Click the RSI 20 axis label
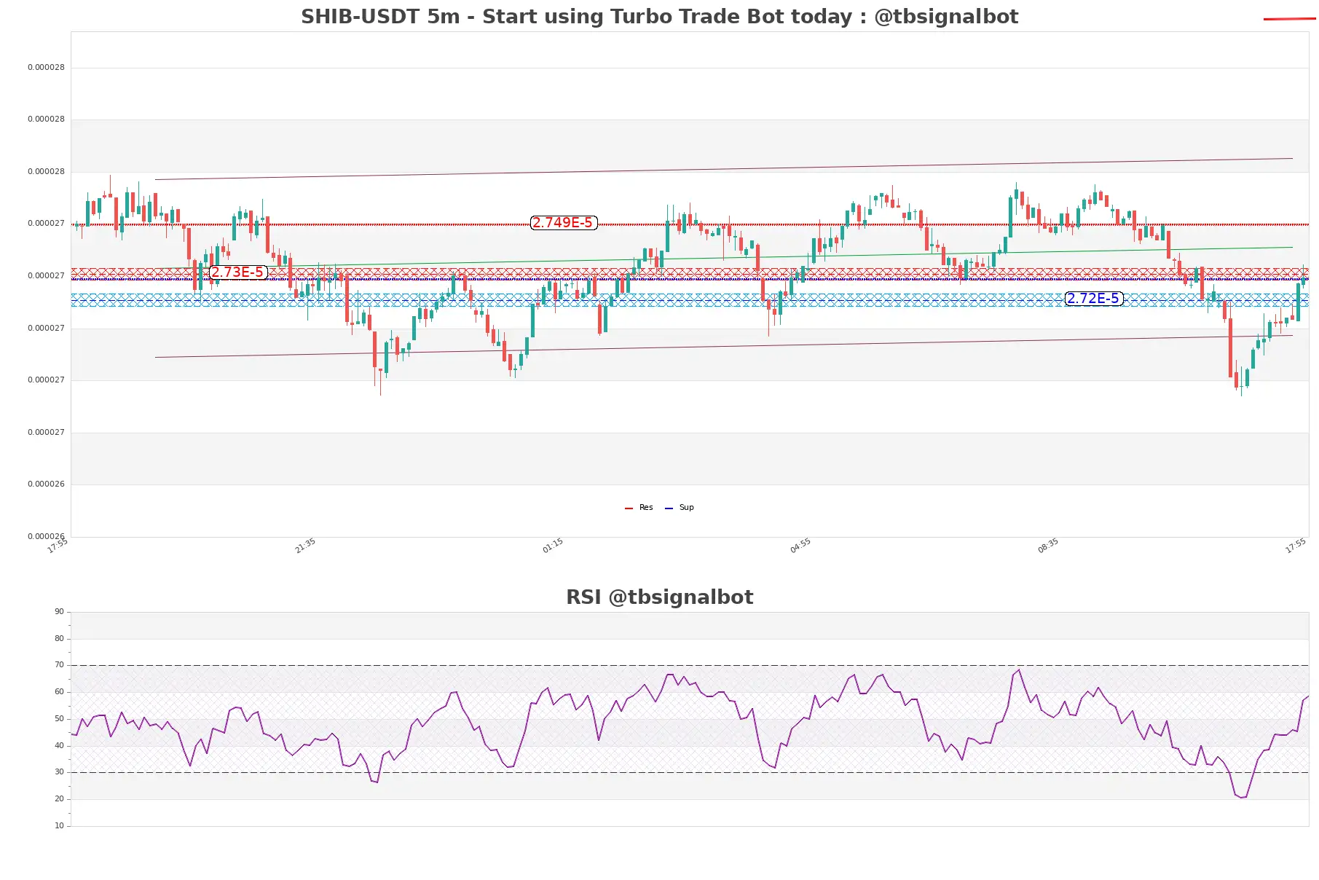This screenshot has width=1319, height=880. click(x=59, y=799)
